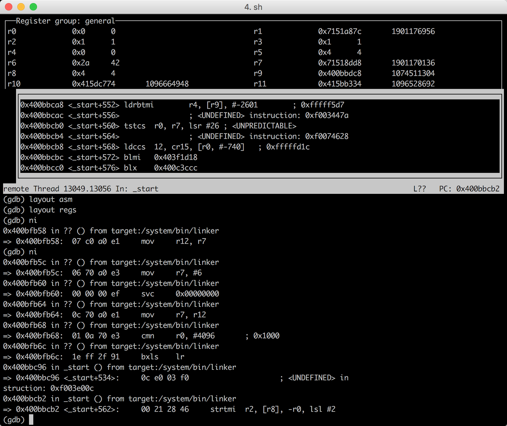Focus the bottom gdb prompt cursor
507x426 pixels.
tap(31, 420)
